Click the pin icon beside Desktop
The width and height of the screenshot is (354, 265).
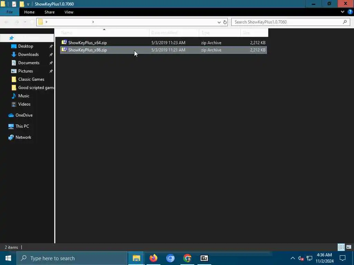[x=51, y=46]
